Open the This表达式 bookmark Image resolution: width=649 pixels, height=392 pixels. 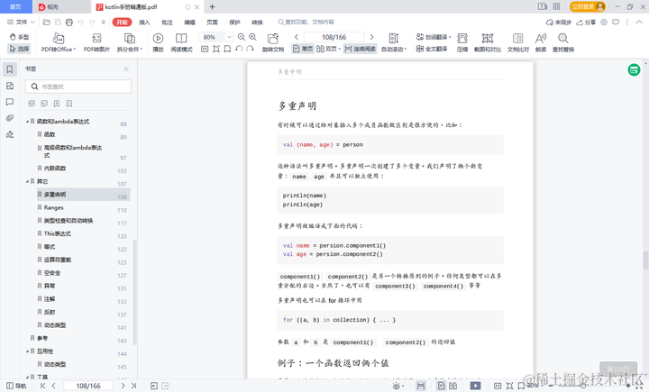pos(57,233)
